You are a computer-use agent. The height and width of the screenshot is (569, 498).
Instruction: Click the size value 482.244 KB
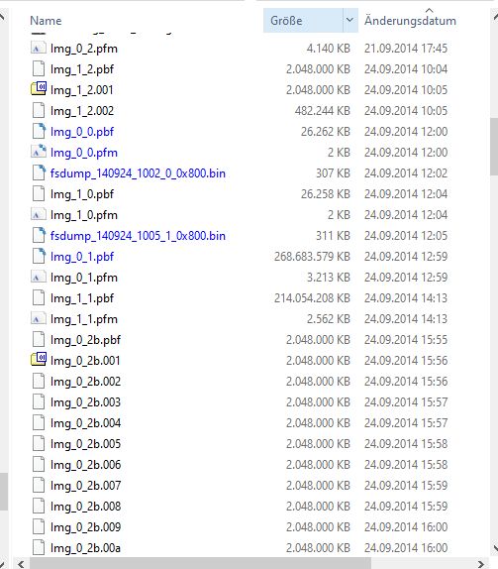point(322,111)
